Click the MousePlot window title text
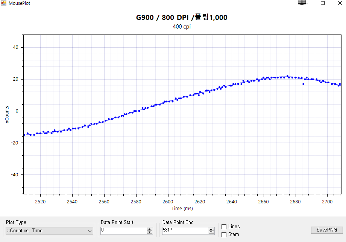346x242 pixels. 20,3
